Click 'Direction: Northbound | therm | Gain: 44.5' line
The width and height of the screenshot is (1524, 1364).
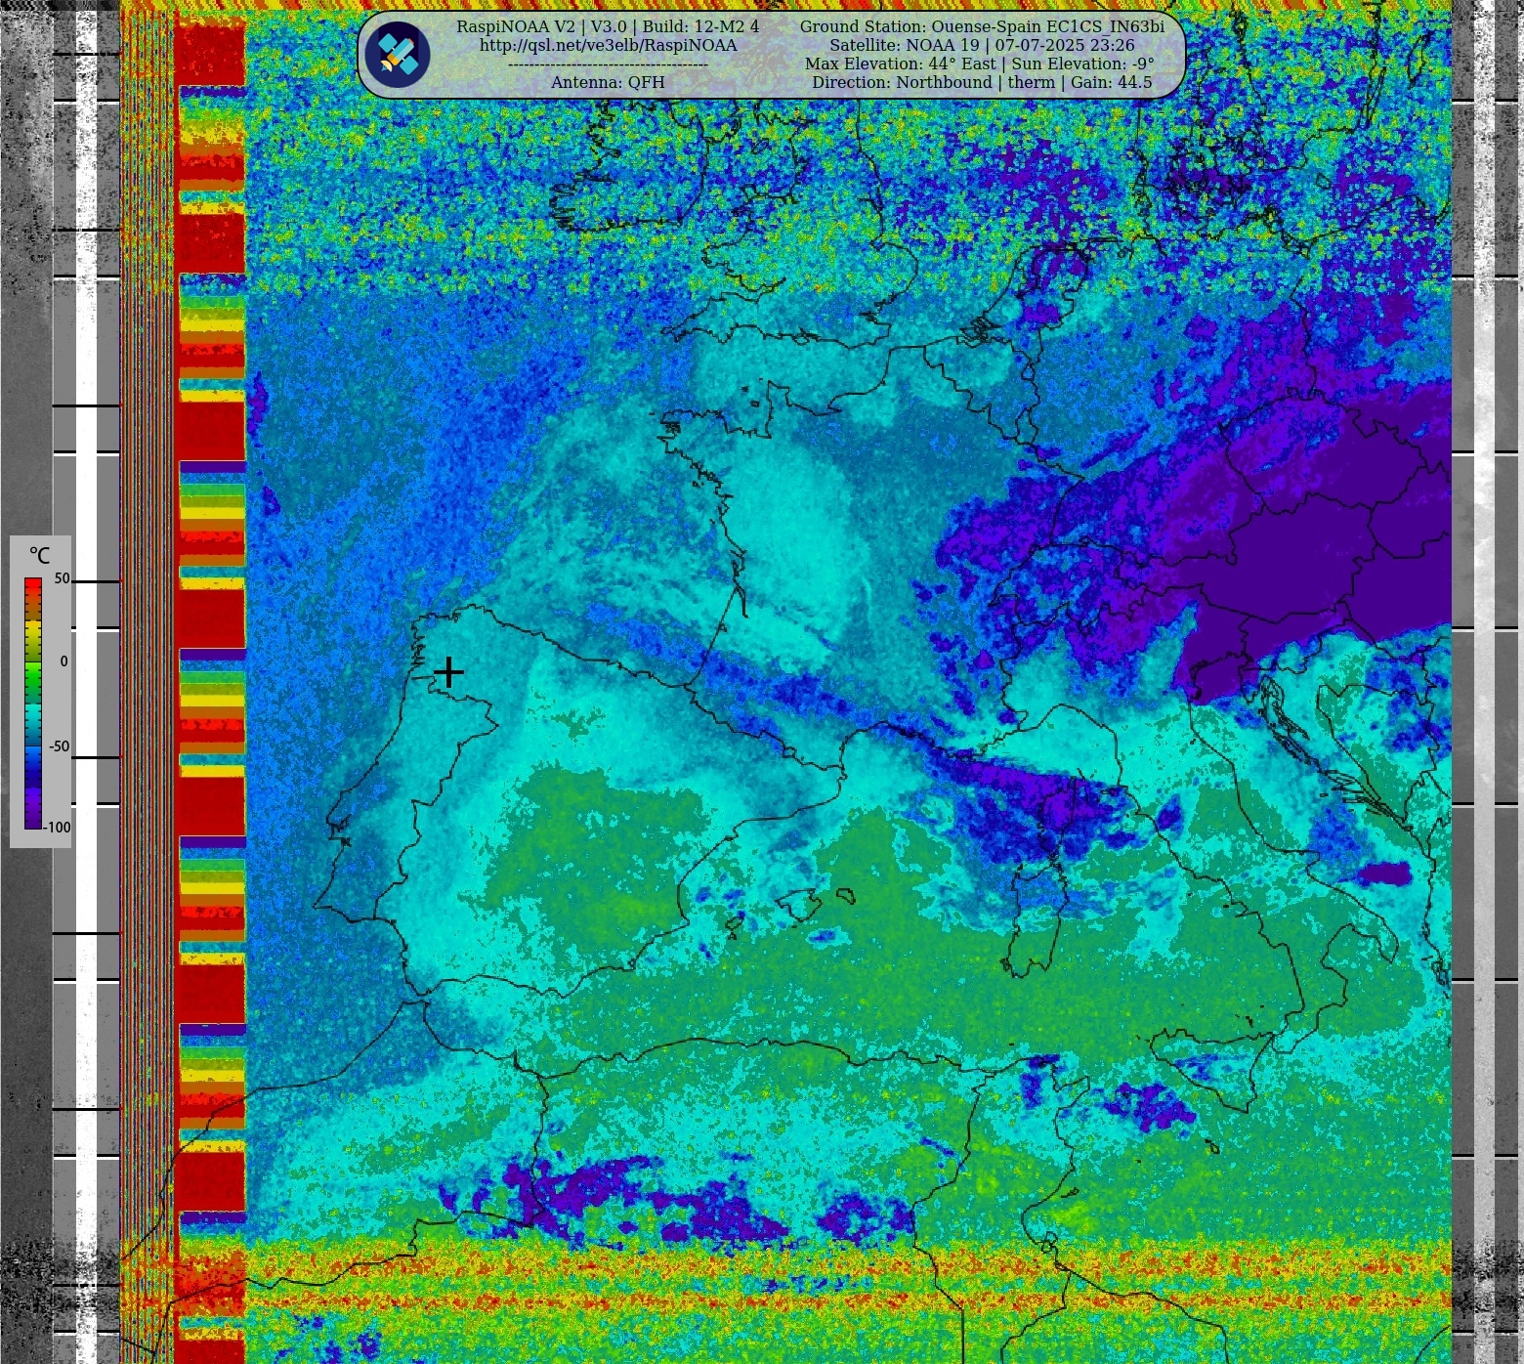(982, 82)
